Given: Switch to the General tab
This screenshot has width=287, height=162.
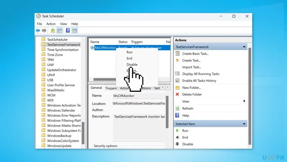Looking at the screenshot, I should point(96,88).
